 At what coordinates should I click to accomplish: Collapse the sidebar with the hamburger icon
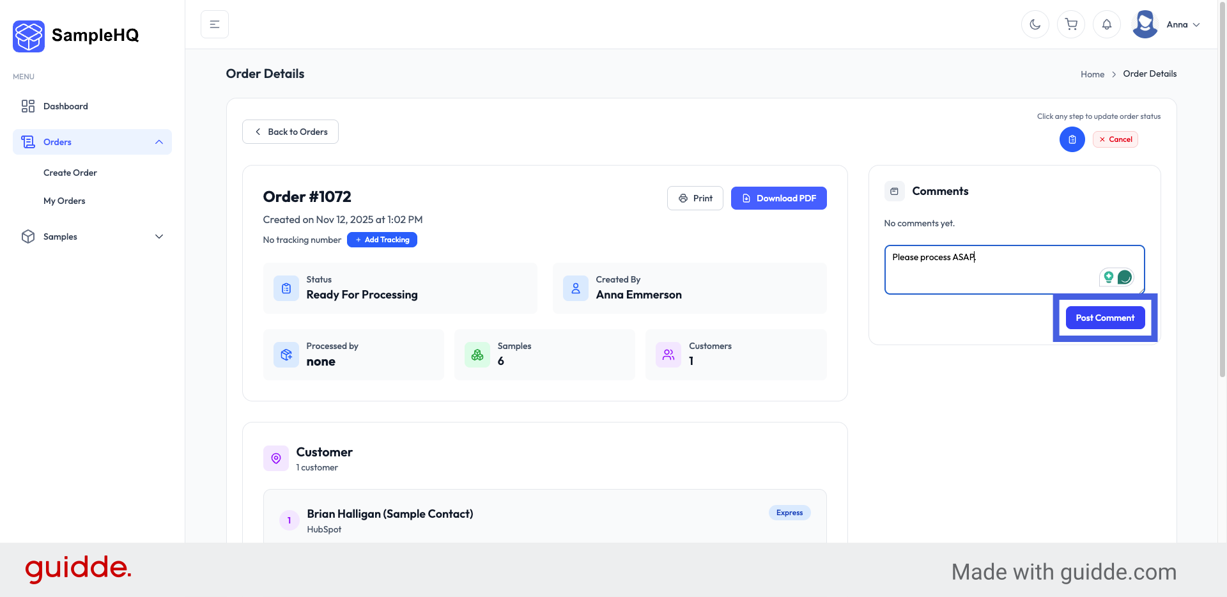[215, 25]
